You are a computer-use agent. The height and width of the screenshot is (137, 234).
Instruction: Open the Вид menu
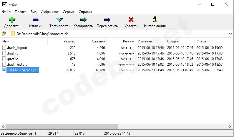point(34,12)
